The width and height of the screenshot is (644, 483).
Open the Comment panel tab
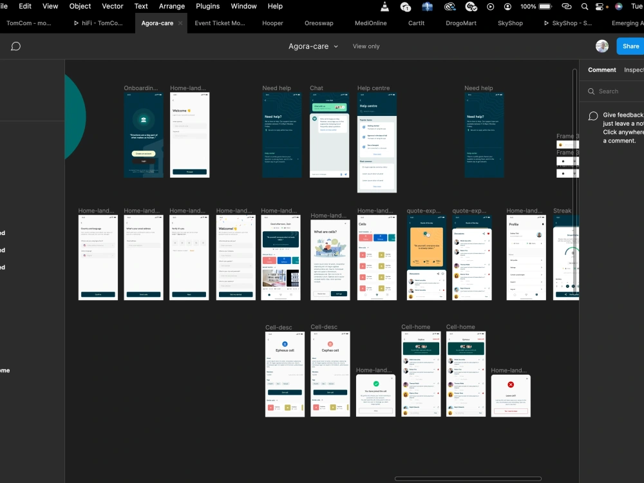point(601,70)
